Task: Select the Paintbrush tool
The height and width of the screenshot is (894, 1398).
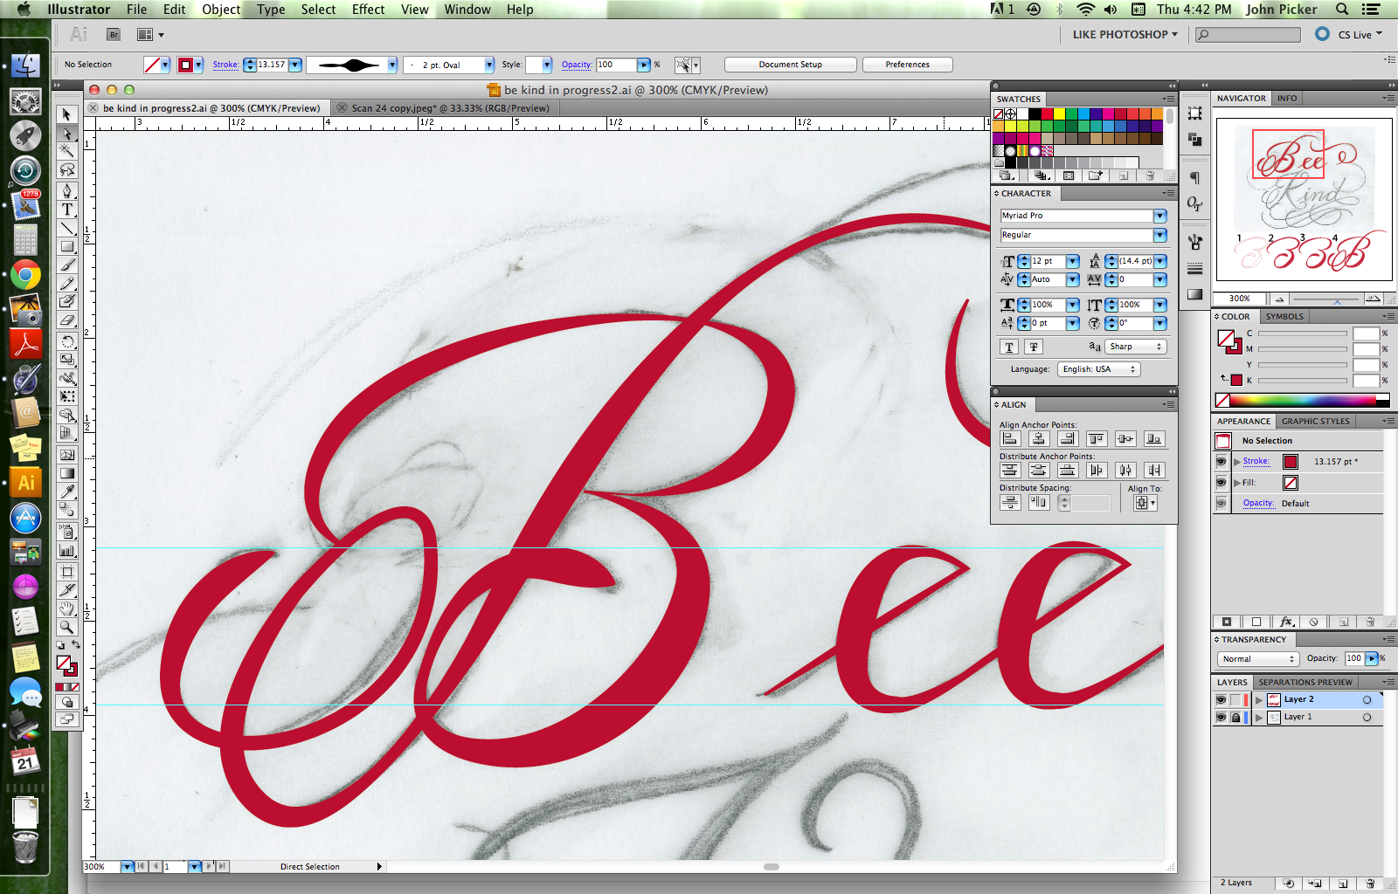Action: pos(67,265)
